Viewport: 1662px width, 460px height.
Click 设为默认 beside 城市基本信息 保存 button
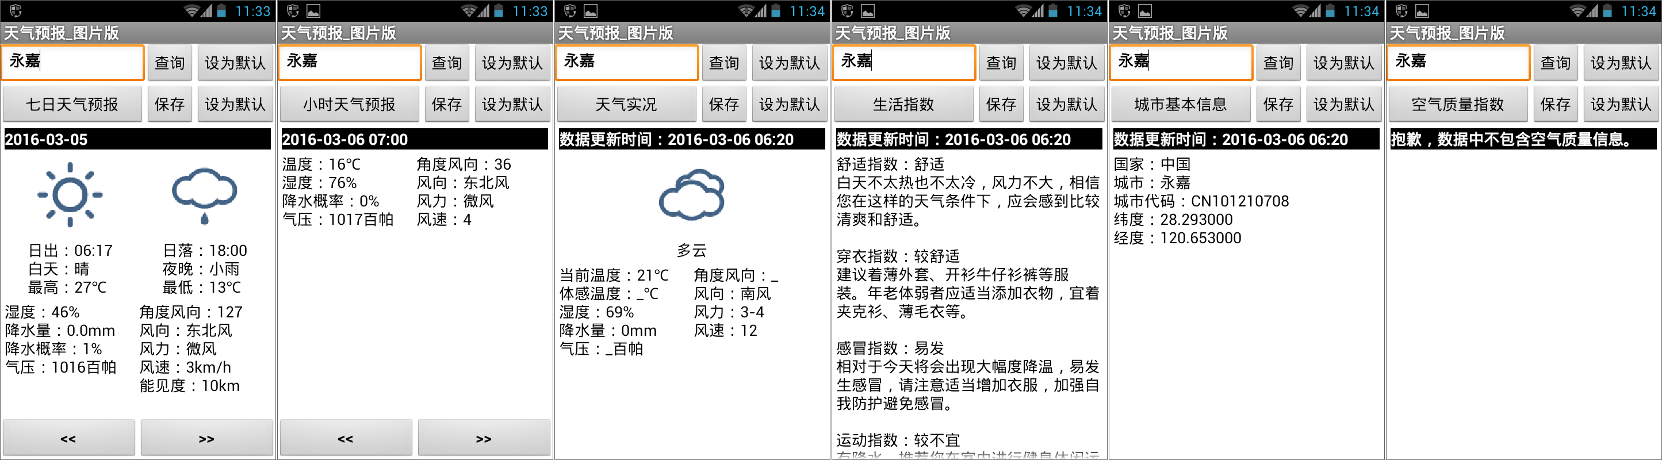click(1344, 104)
